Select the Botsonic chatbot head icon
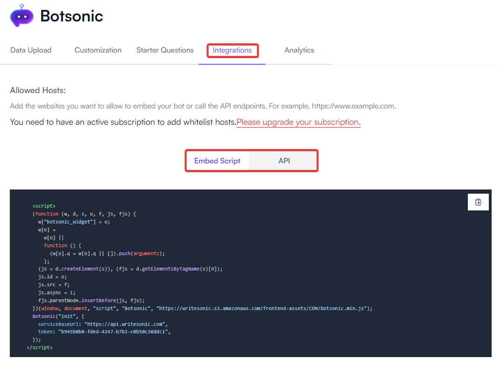500x365 pixels. pyautogui.click(x=21, y=16)
